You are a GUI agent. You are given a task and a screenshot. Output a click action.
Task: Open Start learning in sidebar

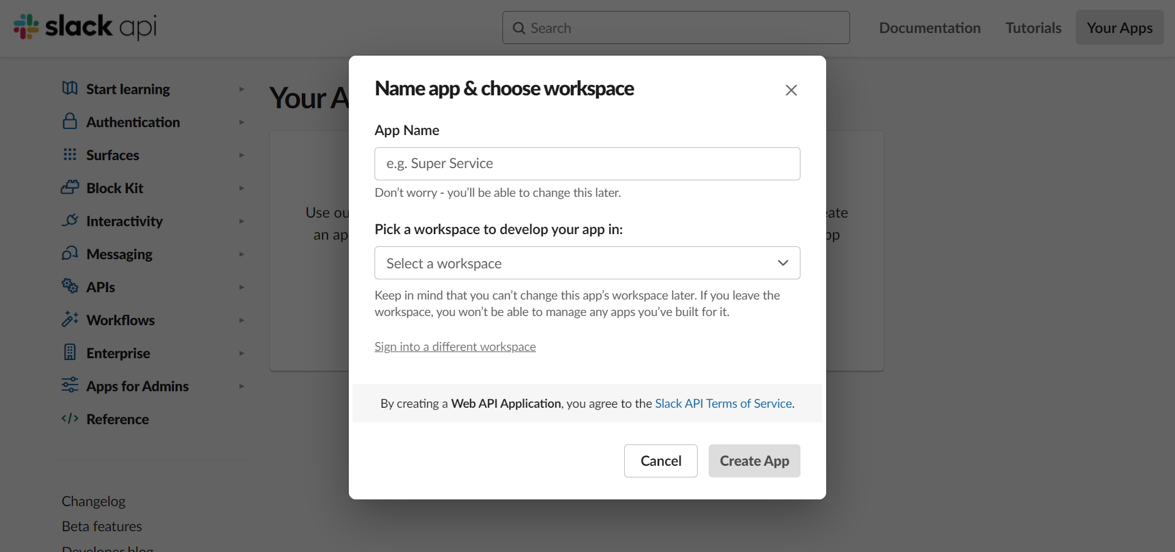click(x=128, y=89)
